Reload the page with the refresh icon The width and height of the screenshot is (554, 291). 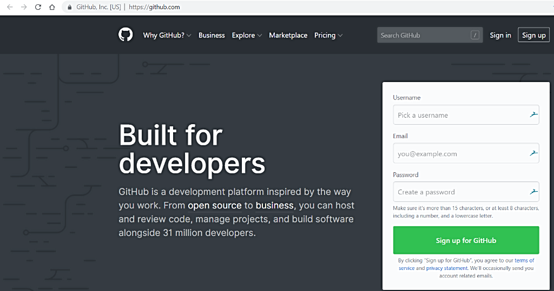pyautogui.click(x=38, y=7)
